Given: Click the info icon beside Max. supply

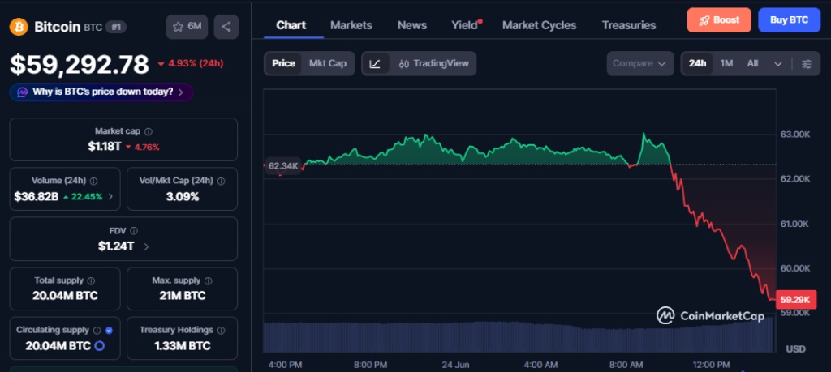Looking at the screenshot, I should click(209, 280).
